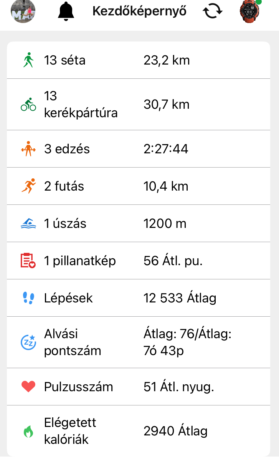279x460 pixels.
Task: Open the profile avatar picture
Action: tap(23, 11)
